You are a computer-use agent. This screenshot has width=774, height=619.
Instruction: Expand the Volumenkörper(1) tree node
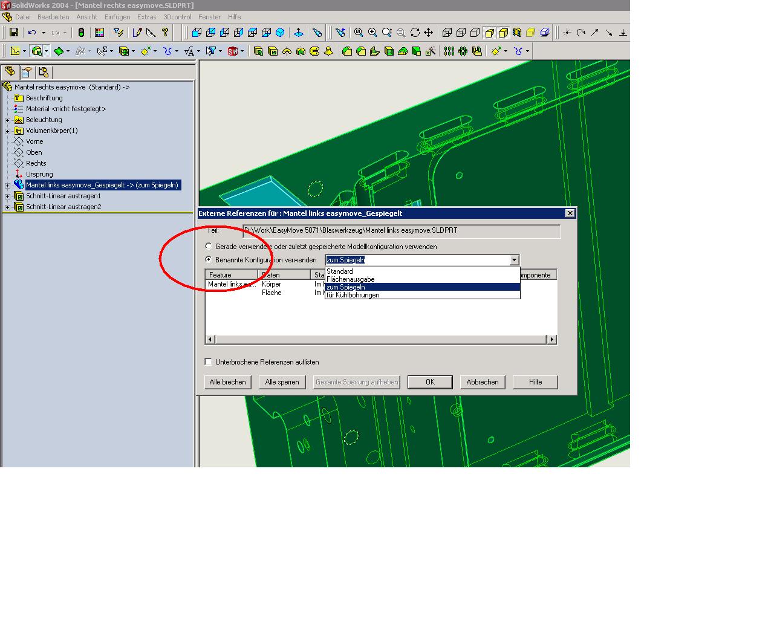coord(7,131)
